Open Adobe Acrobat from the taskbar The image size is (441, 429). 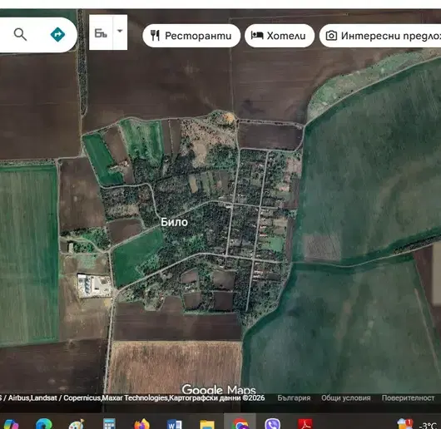[x=305, y=424]
